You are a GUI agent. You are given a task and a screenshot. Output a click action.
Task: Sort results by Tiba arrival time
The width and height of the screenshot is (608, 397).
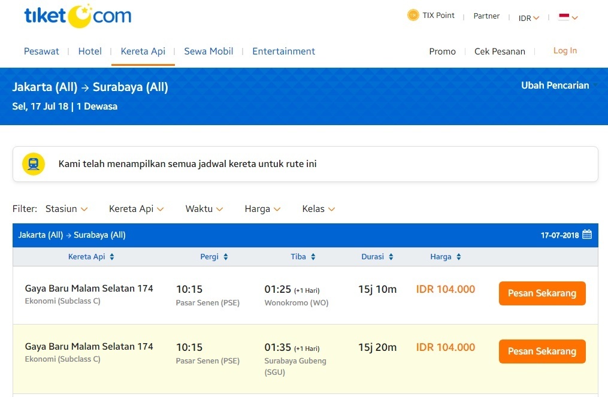[x=313, y=257]
